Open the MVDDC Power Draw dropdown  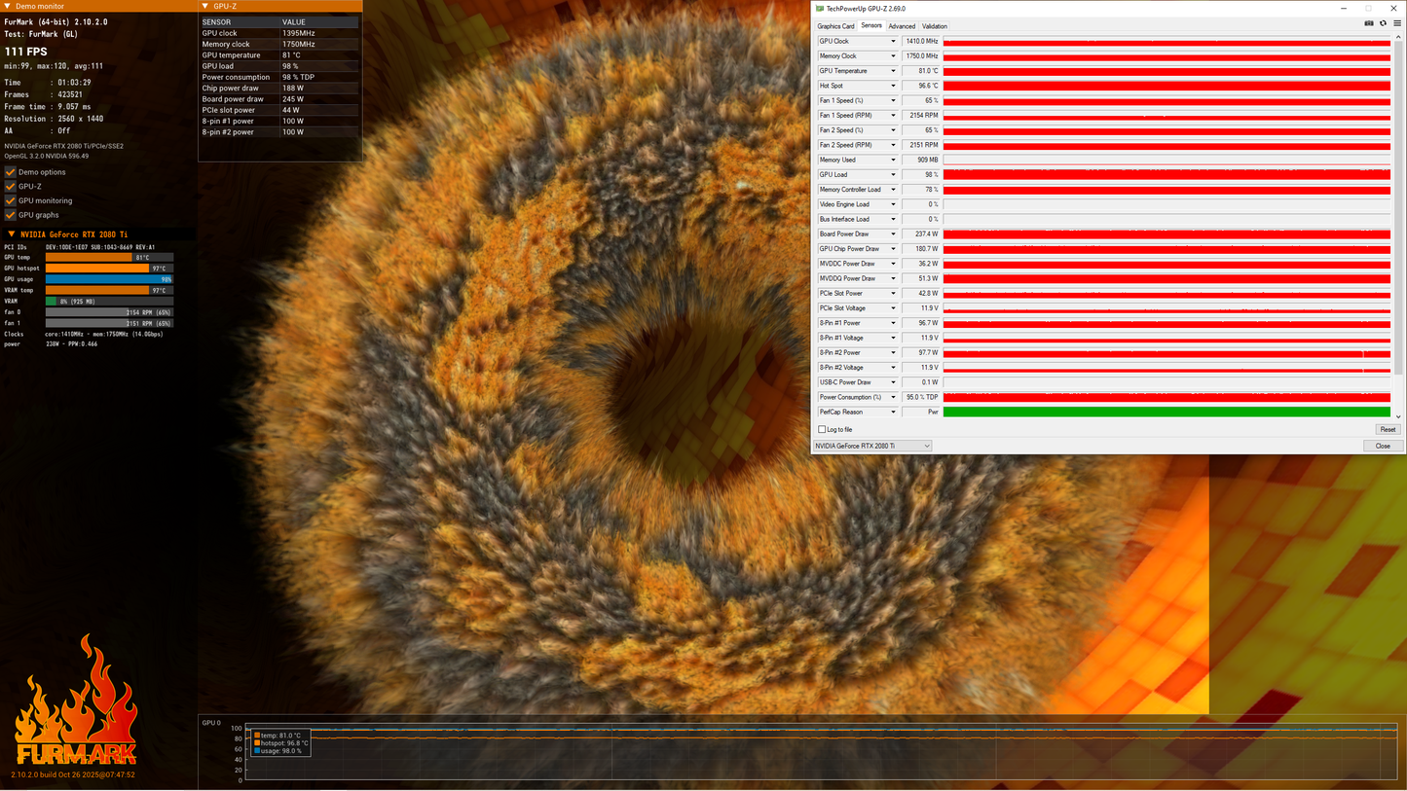tap(893, 264)
